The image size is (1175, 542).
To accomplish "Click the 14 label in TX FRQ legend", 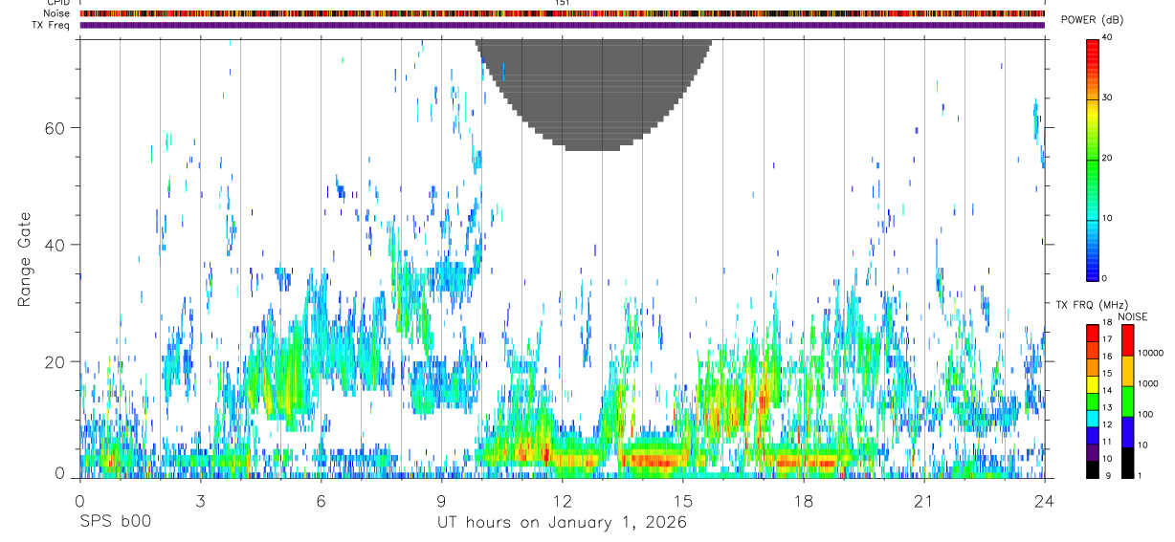I will point(1107,391).
